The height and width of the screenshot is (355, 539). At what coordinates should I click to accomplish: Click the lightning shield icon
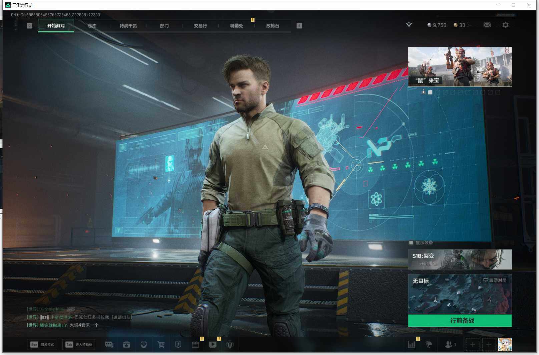pyautogui.click(x=178, y=345)
